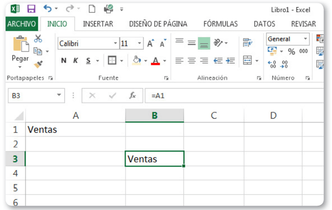Toggle the highlighted bottom align button

[x=204, y=43]
